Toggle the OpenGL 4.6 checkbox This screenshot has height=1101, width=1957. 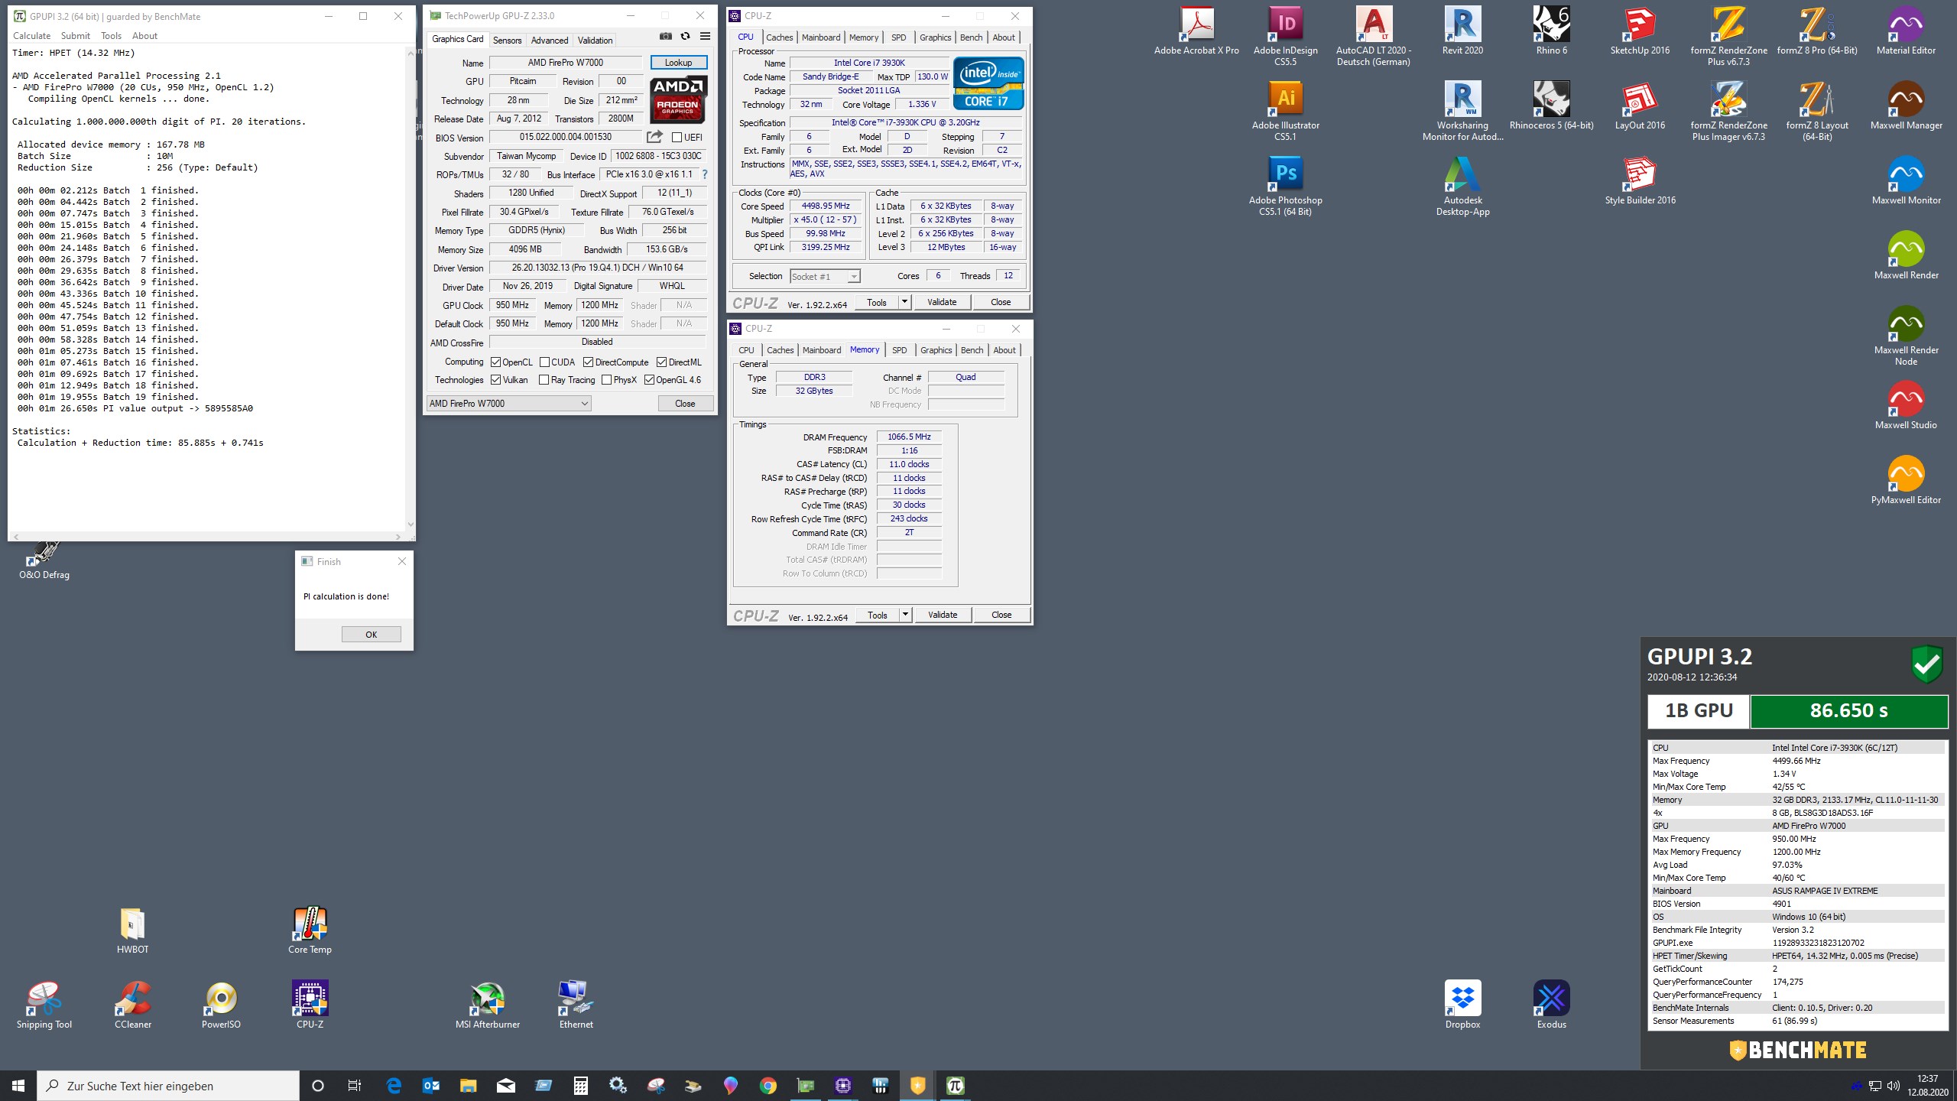click(x=649, y=380)
